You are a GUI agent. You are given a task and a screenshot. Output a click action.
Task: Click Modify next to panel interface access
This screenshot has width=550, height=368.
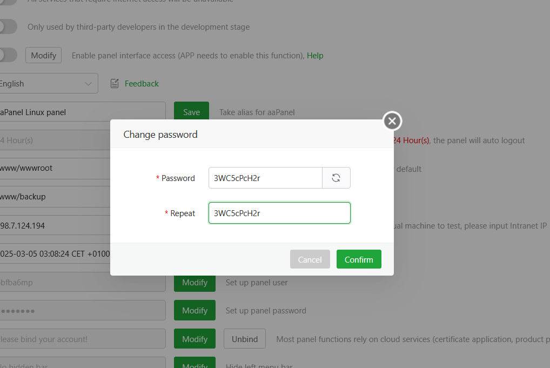coord(44,55)
